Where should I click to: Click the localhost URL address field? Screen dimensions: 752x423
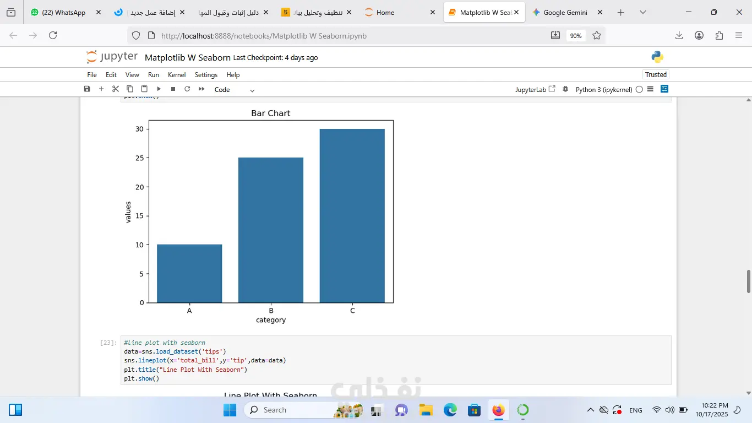[x=264, y=36]
